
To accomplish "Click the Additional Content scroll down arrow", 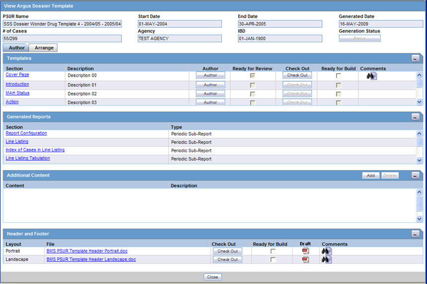I will pyautogui.click(x=419, y=218).
